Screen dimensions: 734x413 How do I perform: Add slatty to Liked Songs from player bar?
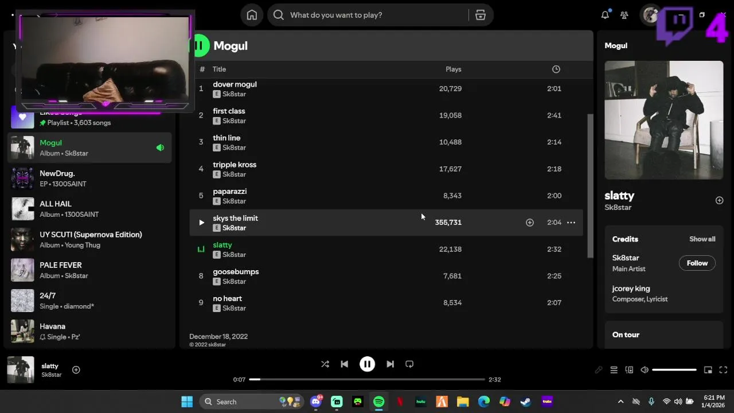pos(76,370)
